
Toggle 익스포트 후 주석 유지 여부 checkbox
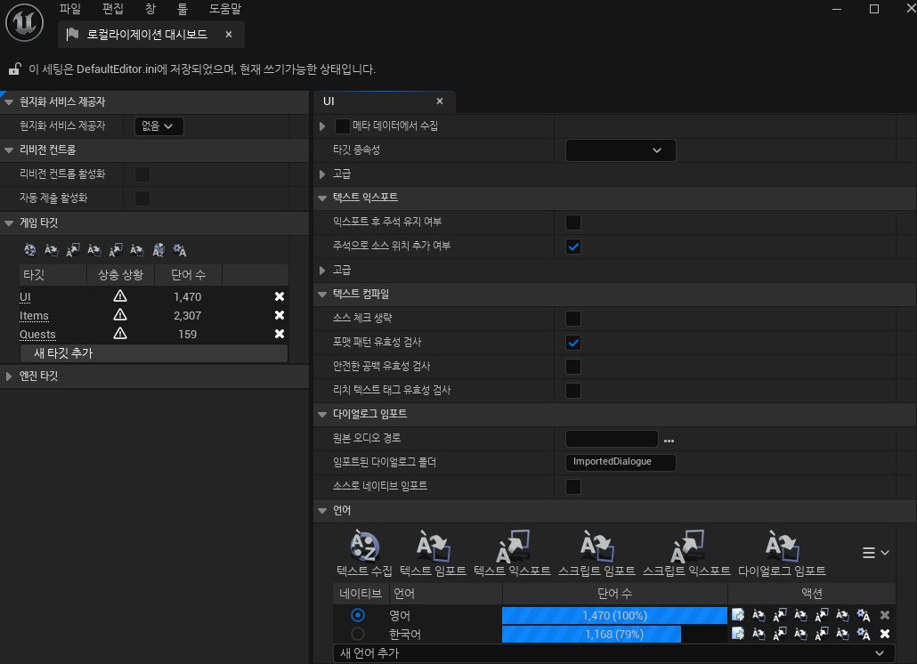[573, 223]
